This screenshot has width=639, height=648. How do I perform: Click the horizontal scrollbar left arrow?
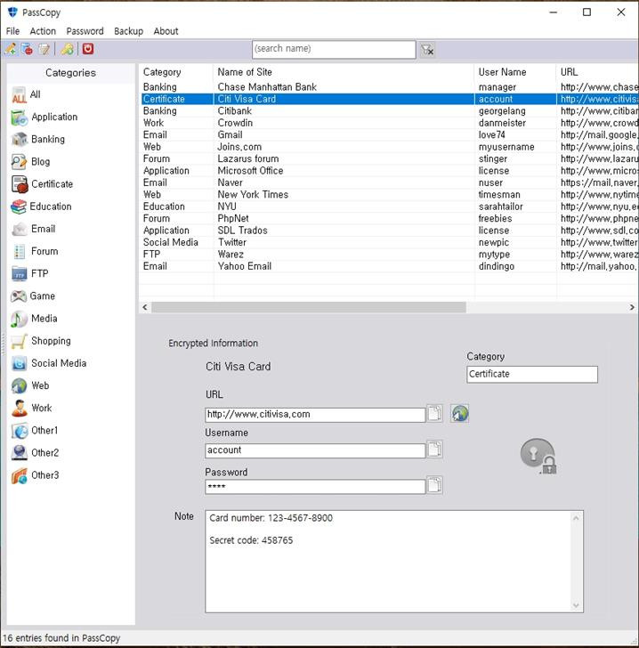(x=145, y=307)
